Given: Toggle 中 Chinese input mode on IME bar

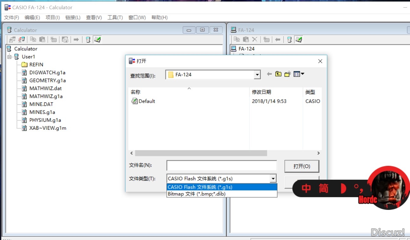Looking at the screenshot, I should (x=306, y=188).
